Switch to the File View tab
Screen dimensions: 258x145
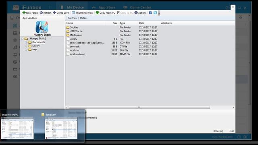coord(73,18)
